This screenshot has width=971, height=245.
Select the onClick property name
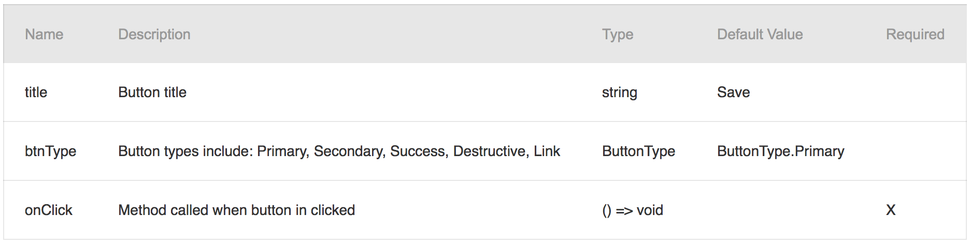[49, 210]
